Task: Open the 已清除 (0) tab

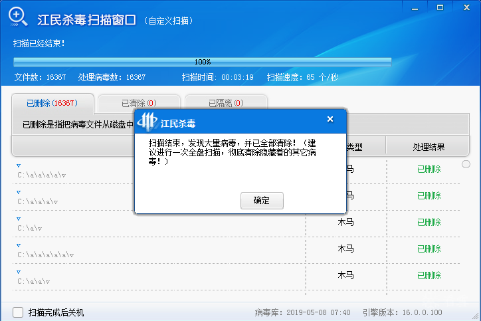Action: point(139,103)
